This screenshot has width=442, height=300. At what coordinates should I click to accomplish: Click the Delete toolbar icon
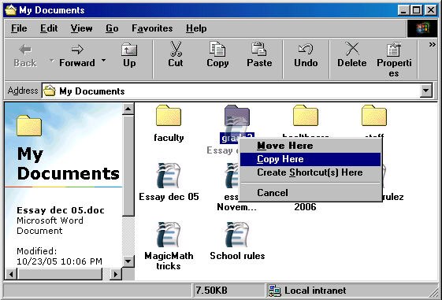[x=352, y=49]
